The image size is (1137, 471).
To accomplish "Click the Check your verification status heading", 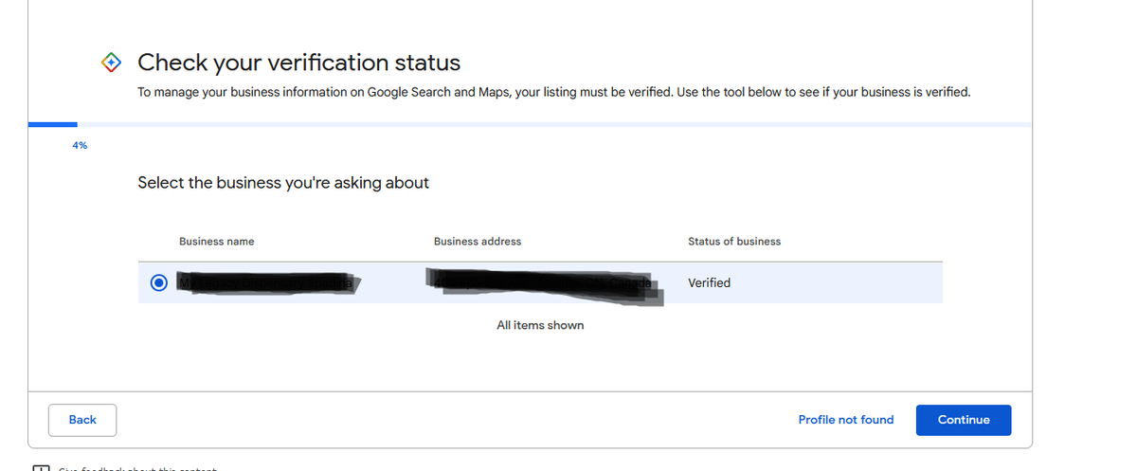I will 298,63.
